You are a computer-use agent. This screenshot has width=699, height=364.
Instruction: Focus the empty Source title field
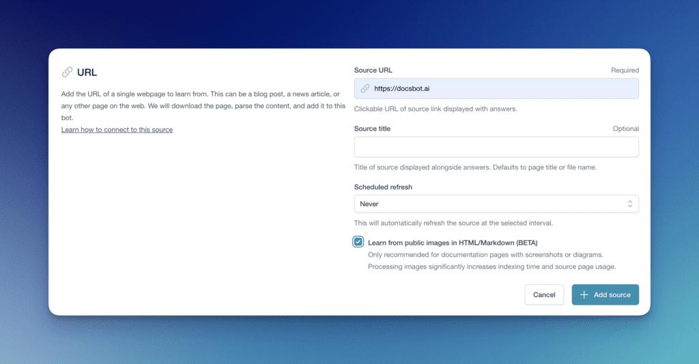pos(496,147)
